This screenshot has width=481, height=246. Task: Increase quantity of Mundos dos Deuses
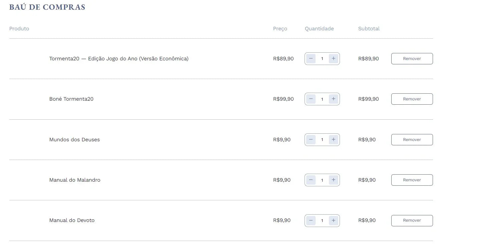point(333,140)
